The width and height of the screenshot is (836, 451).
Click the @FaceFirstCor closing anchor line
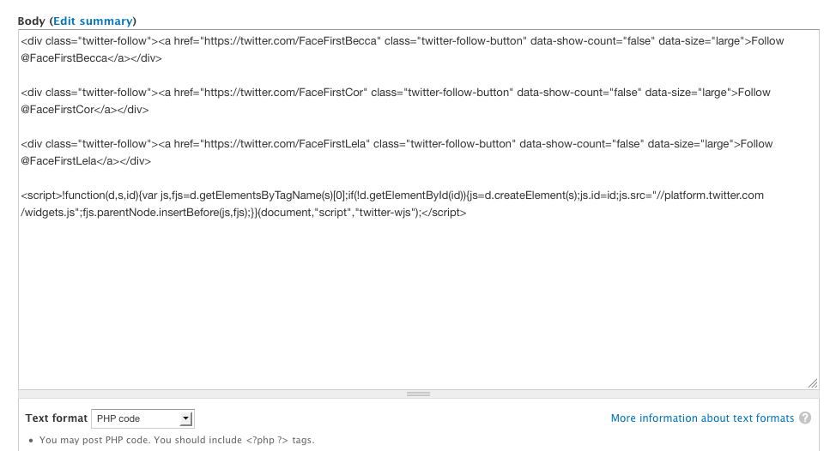(x=85, y=109)
